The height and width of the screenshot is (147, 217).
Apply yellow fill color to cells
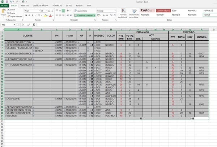[x=46, y=15]
